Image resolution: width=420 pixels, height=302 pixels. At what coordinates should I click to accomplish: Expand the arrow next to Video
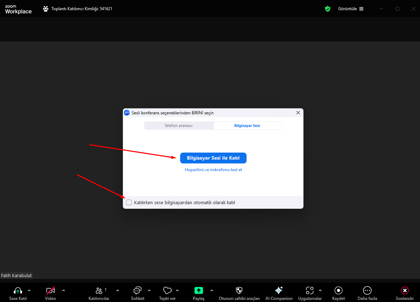[64, 290]
